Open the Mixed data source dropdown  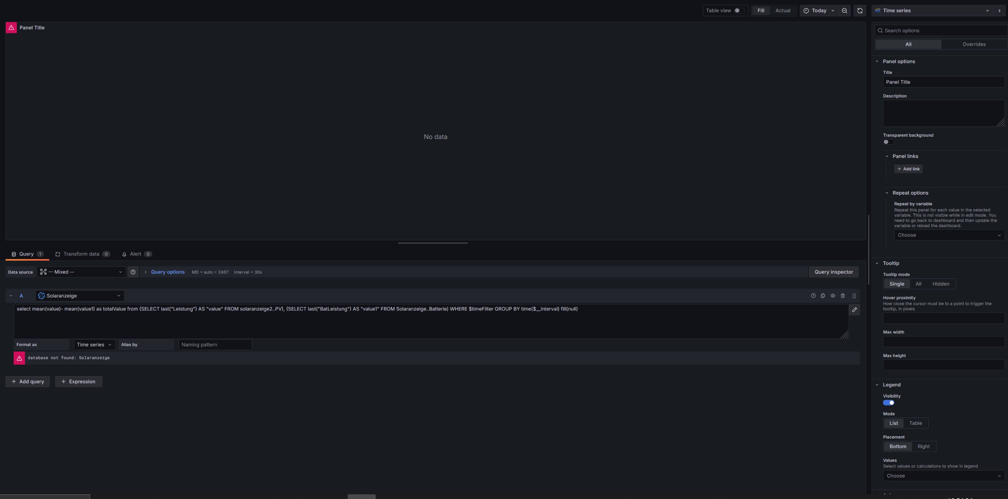[x=81, y=272]
